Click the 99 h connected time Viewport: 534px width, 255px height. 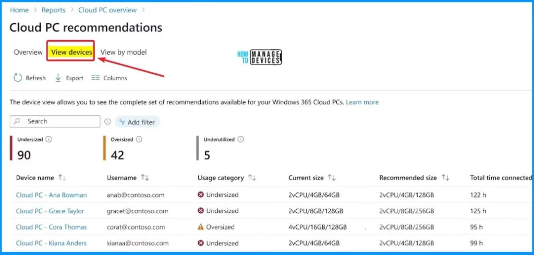[x=477, y=243]
